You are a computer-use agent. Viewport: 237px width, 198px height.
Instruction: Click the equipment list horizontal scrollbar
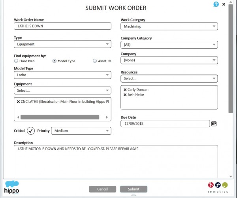click(x=59, y=117)
